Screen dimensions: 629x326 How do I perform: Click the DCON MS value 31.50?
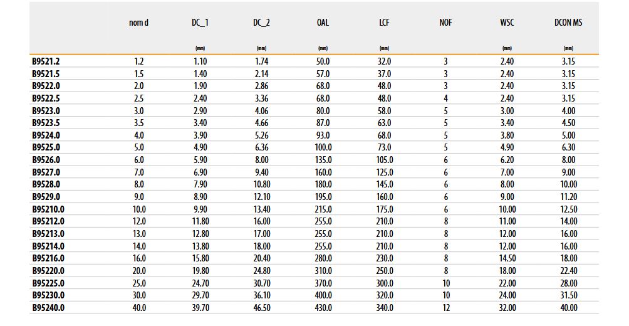coord(568,295)
